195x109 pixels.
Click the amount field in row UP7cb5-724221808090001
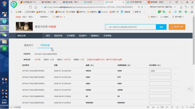click(x=160, y=96)
